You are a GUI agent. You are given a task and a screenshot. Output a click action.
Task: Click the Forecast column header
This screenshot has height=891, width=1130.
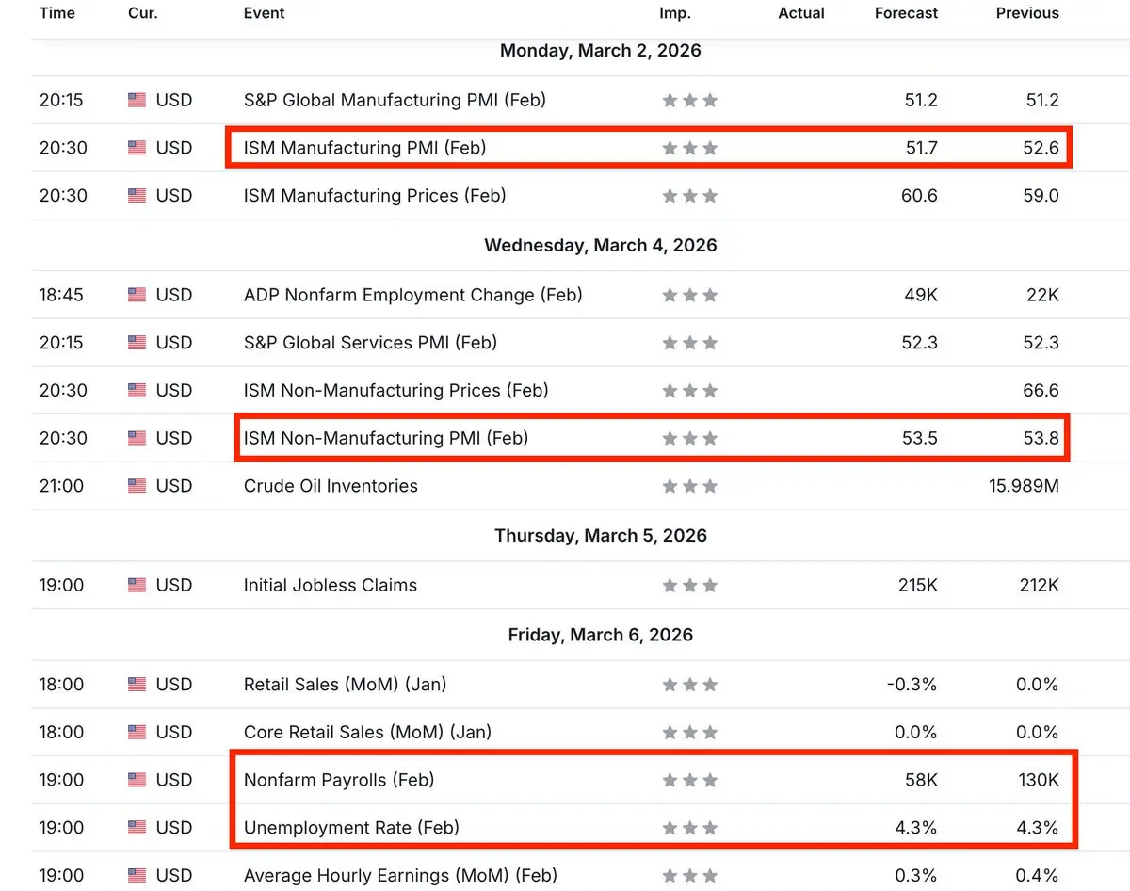point(906,13)
